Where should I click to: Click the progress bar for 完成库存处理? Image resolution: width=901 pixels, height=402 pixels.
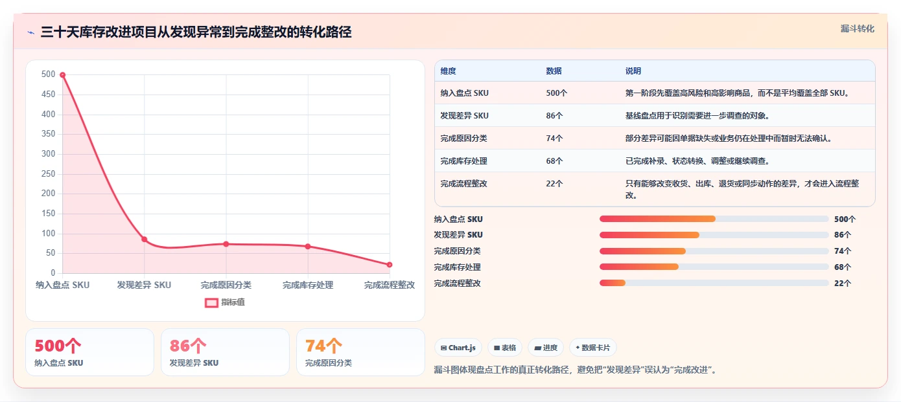[x=714, y=267]
